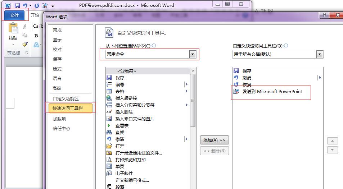This screenshot has width=343, height=189.
Task: Expand 撤消 submenu arrow in left list
Action: tap(186, 139)
